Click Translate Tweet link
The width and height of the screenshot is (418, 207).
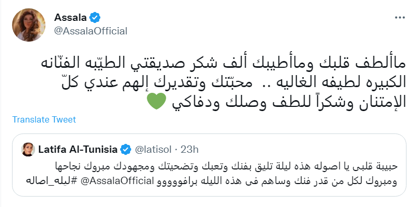click(x=44, y=119)
